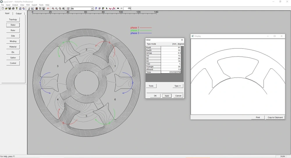Switch to the Output tab
This screenshot has width=291, height=158.
pyautogui.click(x=19, y=14)
